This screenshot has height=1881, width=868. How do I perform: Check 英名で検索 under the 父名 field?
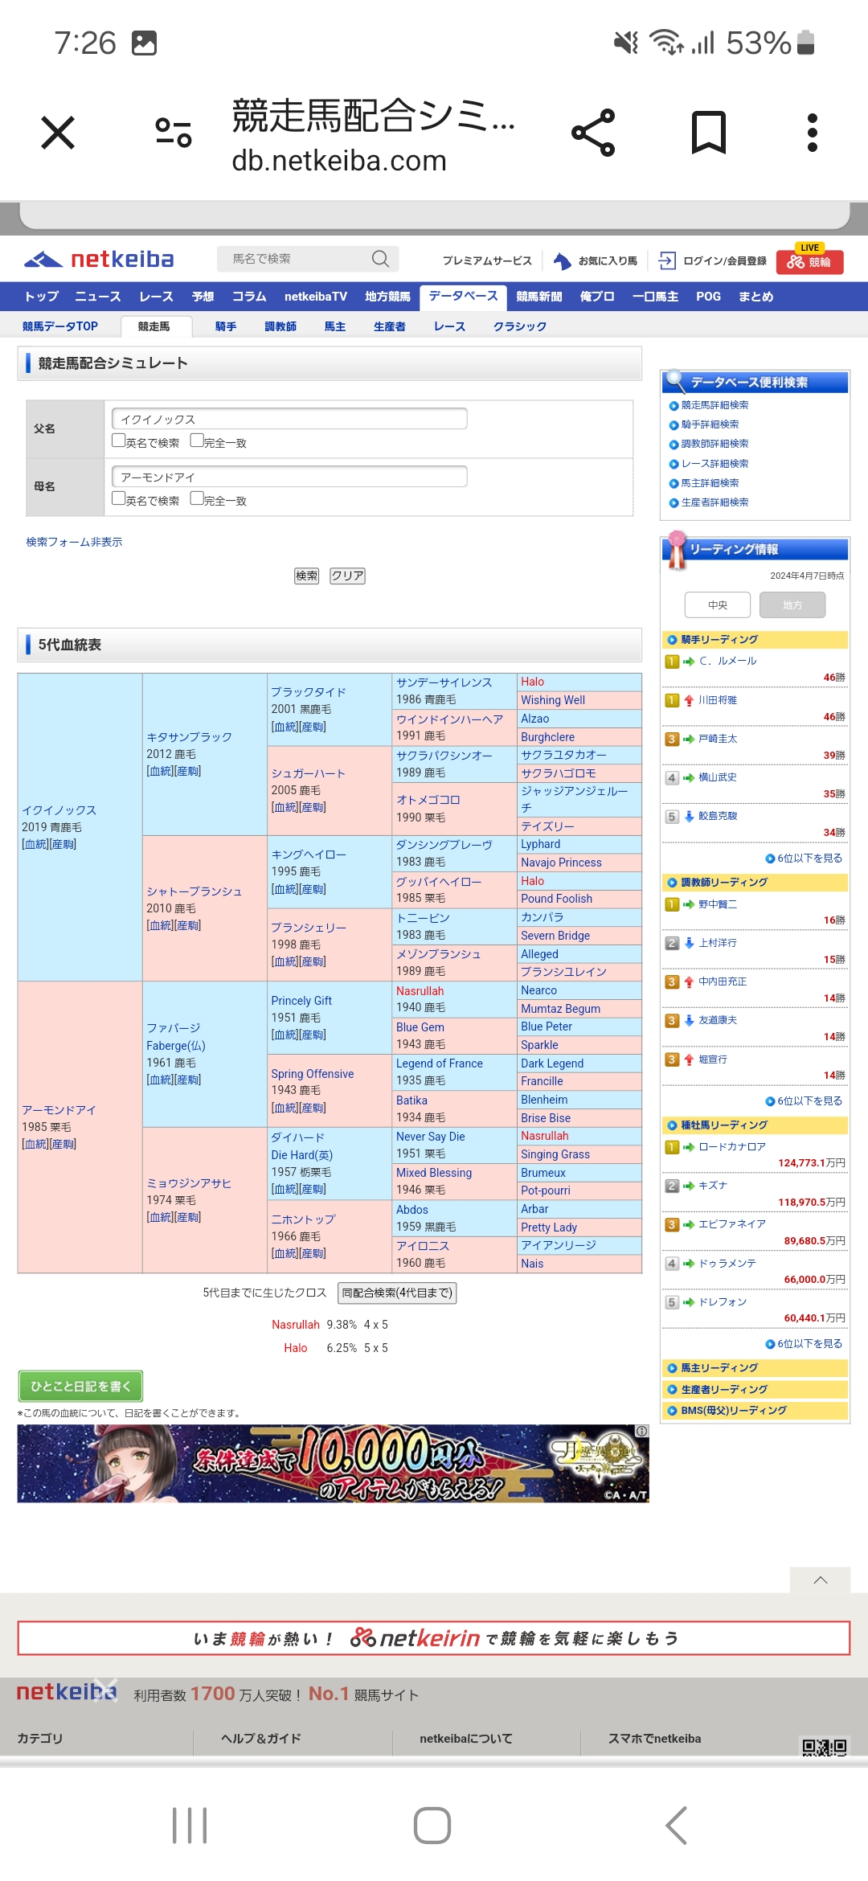click(119, 441)
